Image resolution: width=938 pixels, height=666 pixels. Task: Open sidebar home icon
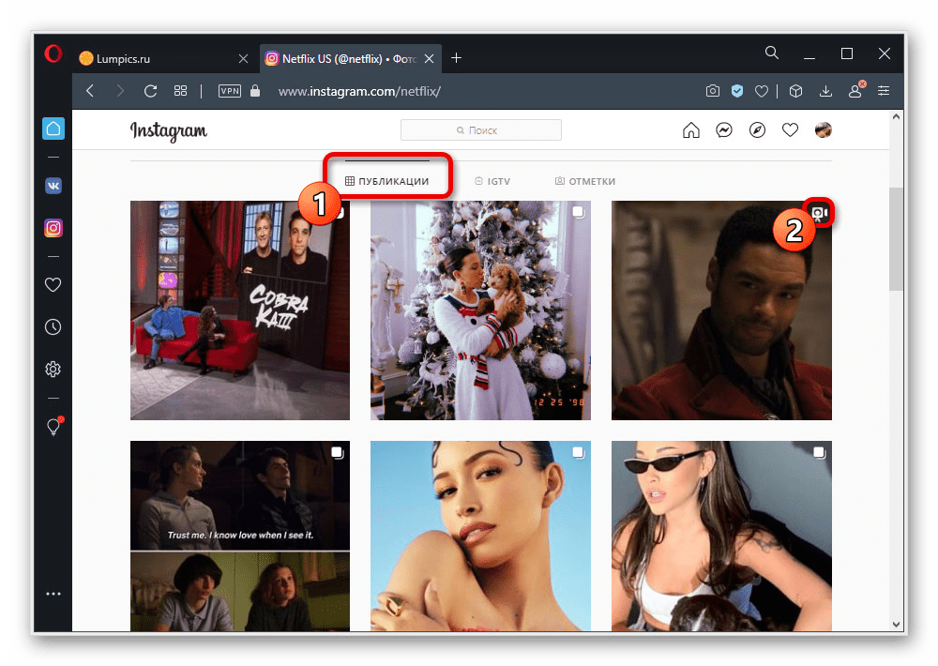(x=53, y=129)
